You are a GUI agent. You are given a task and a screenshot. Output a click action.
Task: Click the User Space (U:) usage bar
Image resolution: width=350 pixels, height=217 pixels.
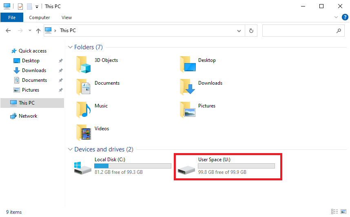[236, 166]
